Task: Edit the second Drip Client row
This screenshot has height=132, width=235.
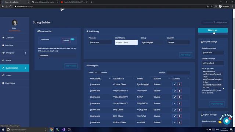Action: [x=175, y=116]
